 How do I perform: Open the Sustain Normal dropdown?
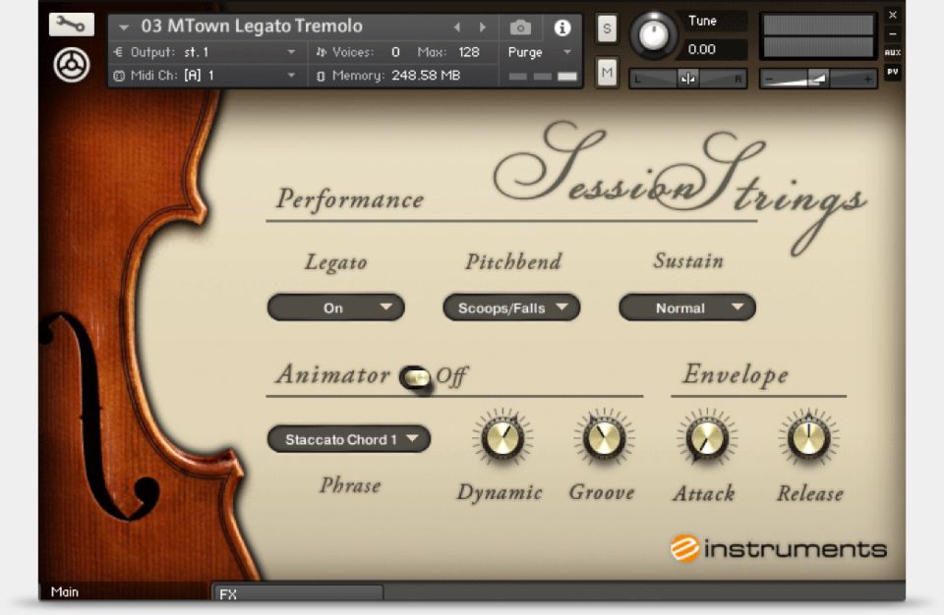(686, 307)
